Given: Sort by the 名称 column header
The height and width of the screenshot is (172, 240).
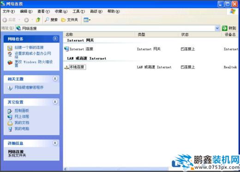Looking at the screenshot, I should tap(99, 35).
